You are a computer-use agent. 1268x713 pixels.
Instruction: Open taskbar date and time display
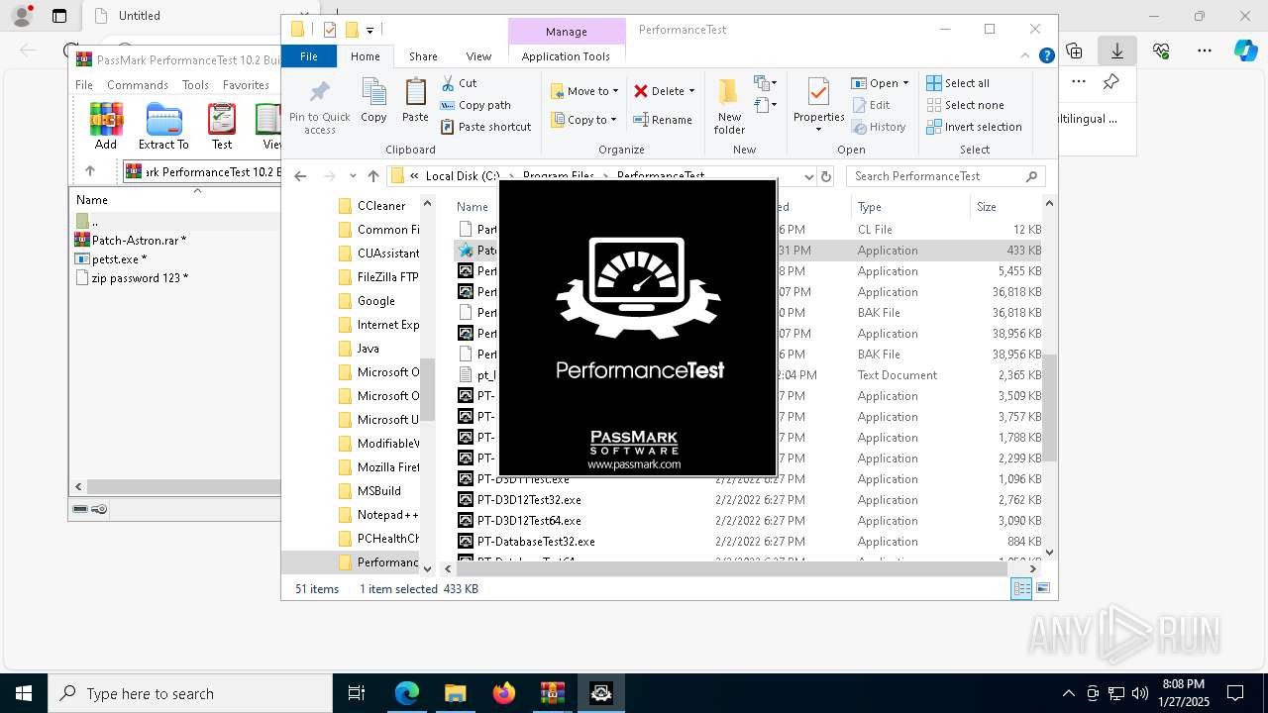coord(1183,693)
